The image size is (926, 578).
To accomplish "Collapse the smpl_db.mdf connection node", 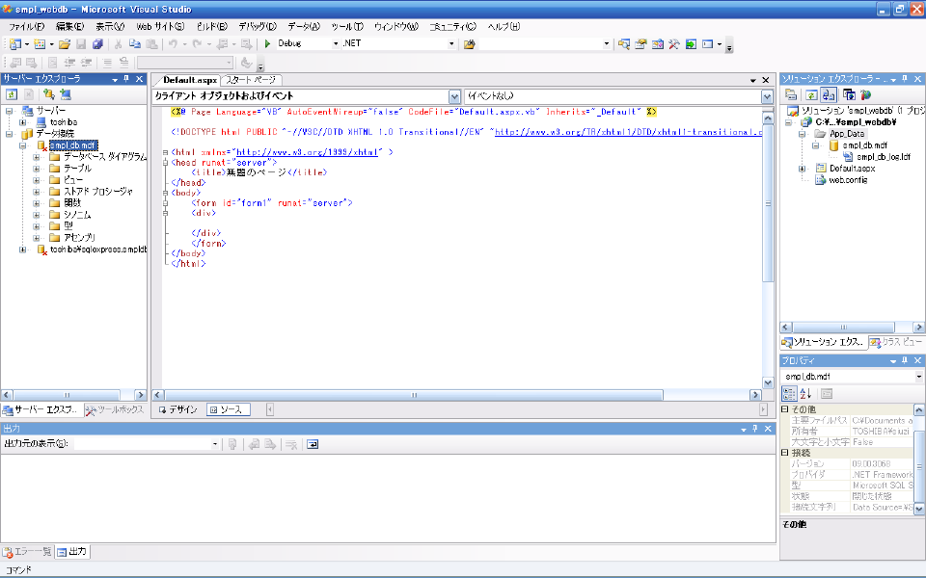I will pos(22,145).
